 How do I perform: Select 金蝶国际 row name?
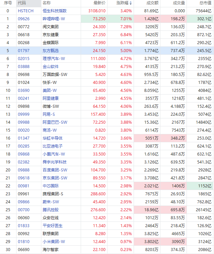(51, 42)
